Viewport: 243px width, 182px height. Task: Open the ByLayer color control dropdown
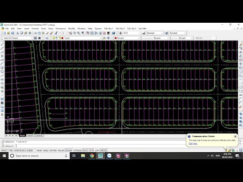127,38
